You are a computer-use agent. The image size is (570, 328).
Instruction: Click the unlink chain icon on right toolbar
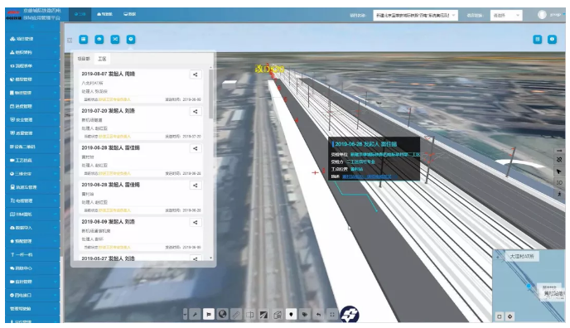[559, 160]
